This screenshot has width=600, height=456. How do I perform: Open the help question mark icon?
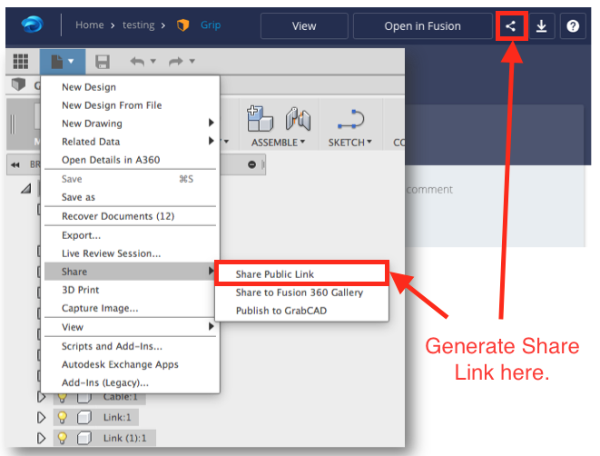click(x=573, y=26)
